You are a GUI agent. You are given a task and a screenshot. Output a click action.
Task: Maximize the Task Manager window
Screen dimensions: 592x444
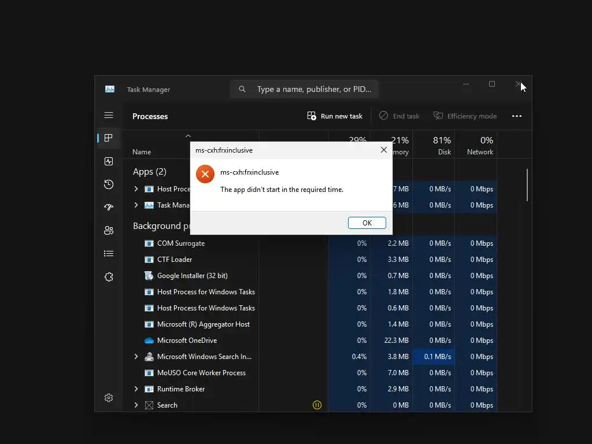(x=491, y=84)
